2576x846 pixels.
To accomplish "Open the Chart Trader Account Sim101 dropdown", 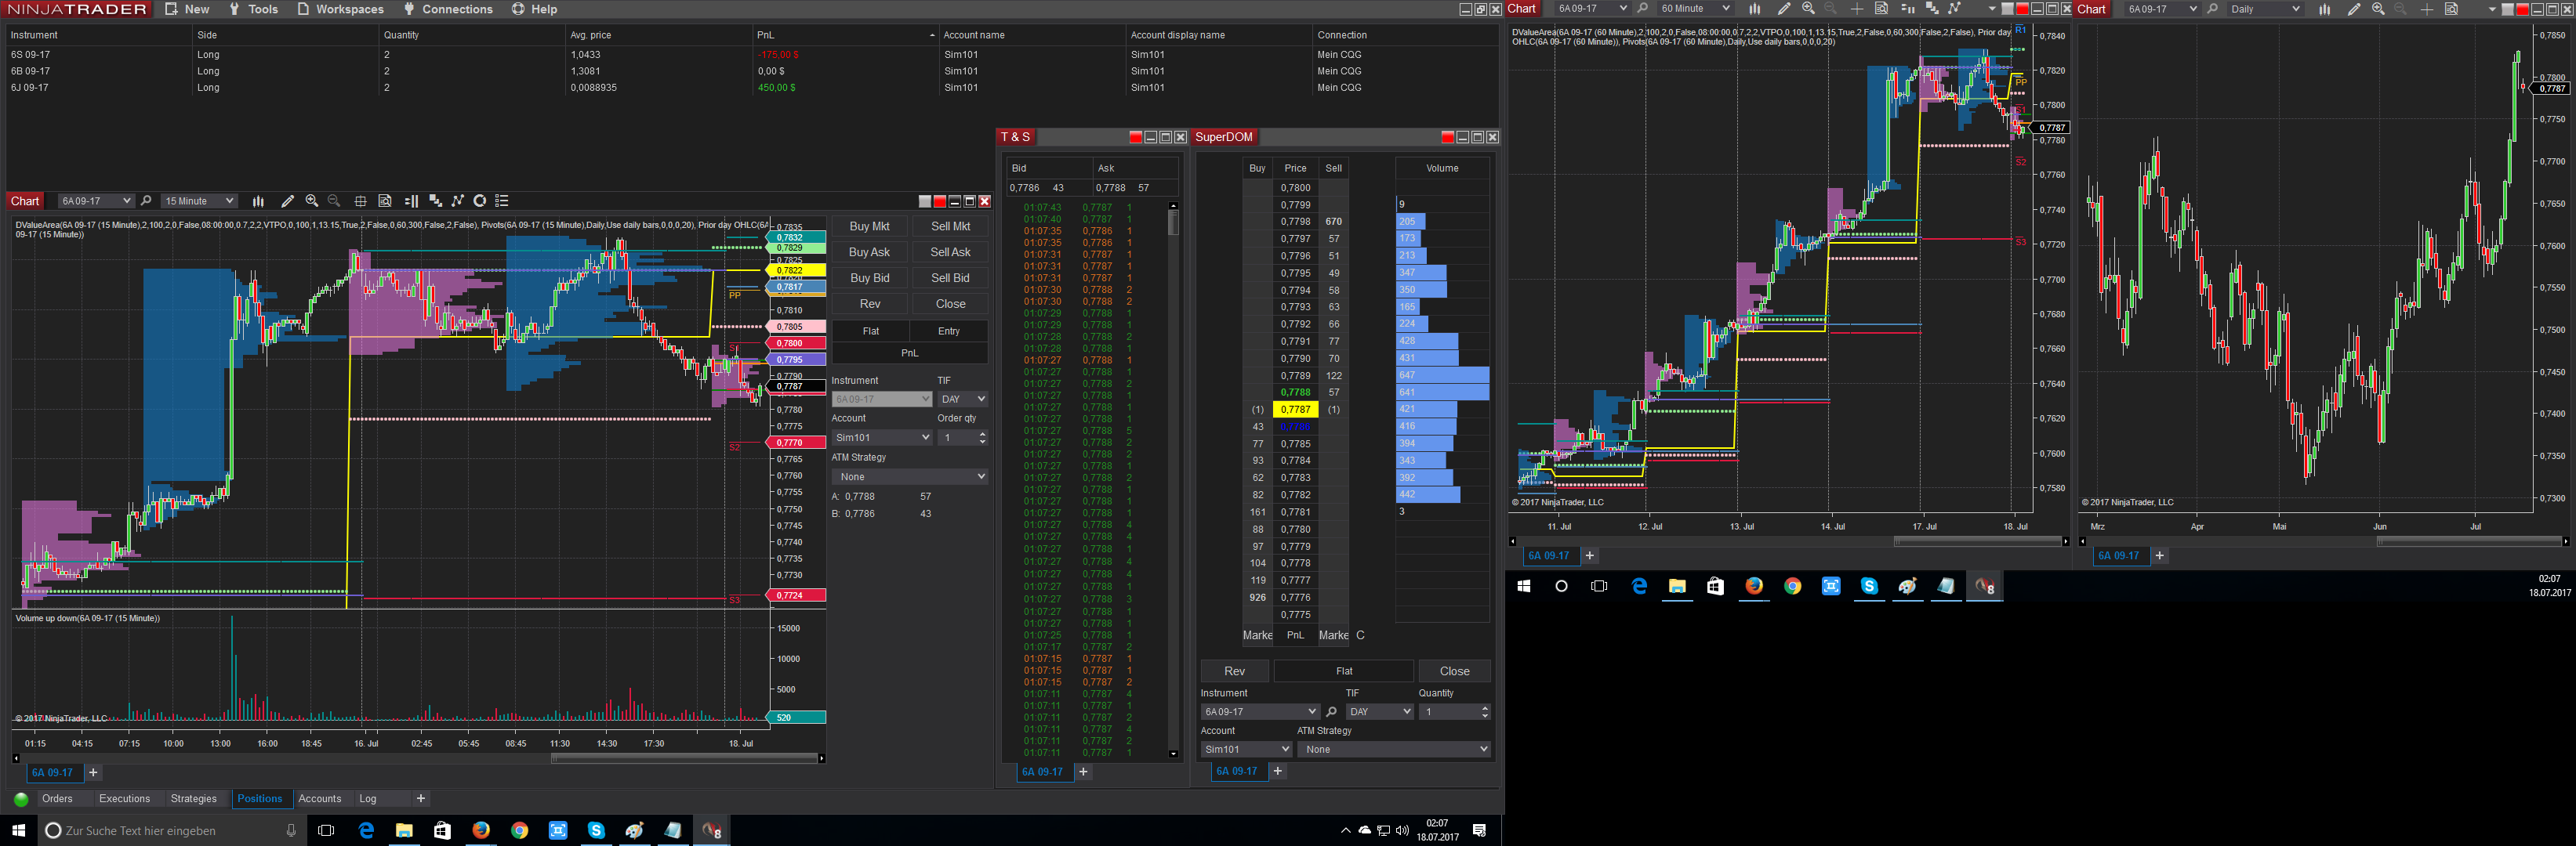I will point(883,437).
